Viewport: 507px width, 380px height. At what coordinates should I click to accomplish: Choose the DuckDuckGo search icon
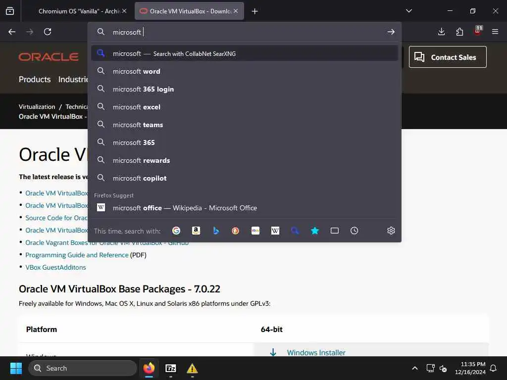(x=235, y=231)
